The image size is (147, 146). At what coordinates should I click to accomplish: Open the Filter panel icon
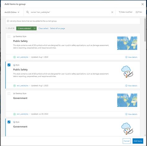click(137, 12)
